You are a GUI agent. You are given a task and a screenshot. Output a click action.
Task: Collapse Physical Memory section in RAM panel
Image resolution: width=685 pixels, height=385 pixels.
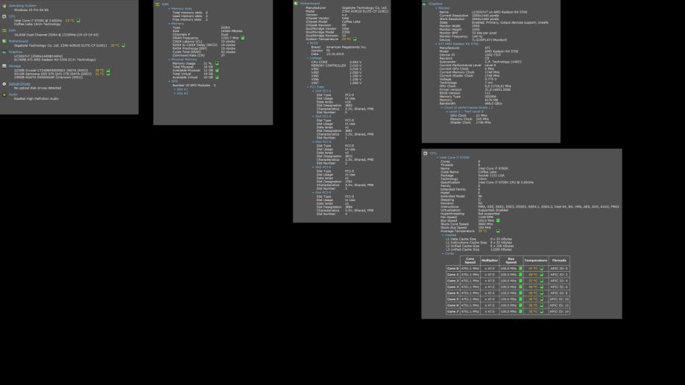point(169,60)
